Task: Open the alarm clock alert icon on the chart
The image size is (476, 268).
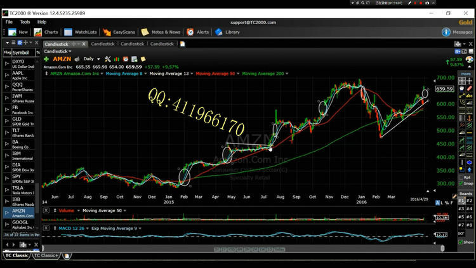Action: tap(126, 59)
